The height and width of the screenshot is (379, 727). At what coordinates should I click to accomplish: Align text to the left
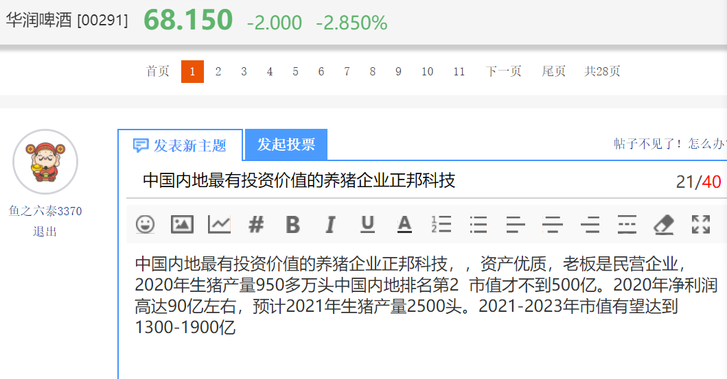tap(515, 225)
